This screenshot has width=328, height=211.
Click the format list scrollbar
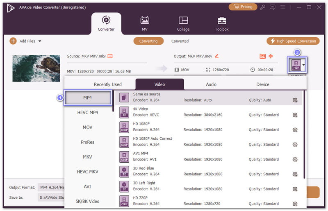point(113,101)
